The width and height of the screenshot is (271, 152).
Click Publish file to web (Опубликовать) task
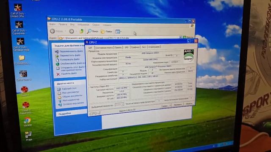coord(72,63)
